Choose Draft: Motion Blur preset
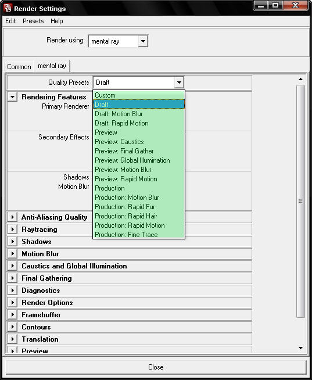Screen dimensions: 312x380 pyautogui.click(x=139, y=114)
